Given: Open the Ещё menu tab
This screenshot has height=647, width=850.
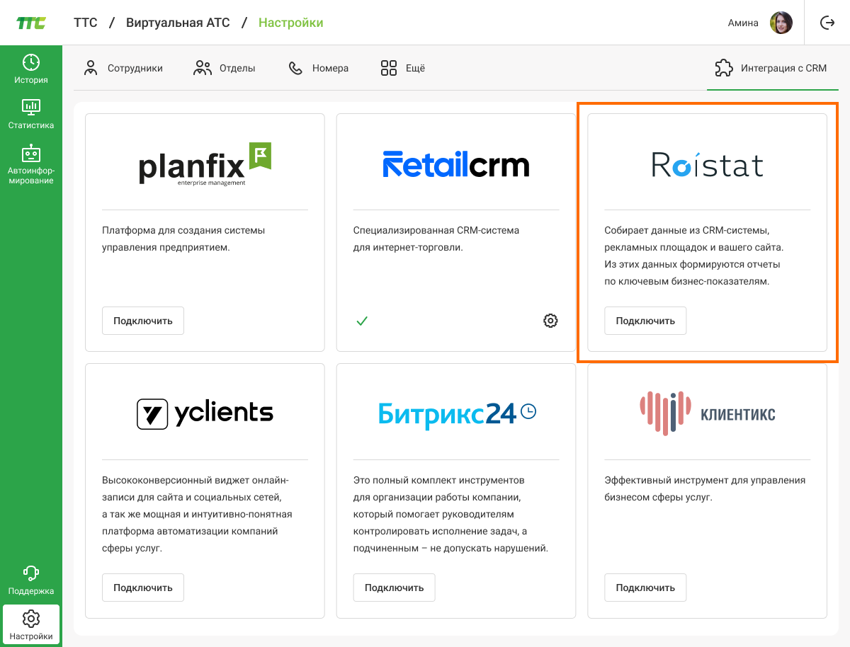Looking at the screenshot, I should pos(403,68).
